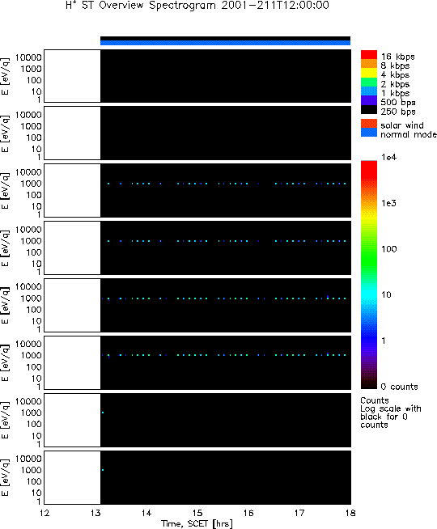Click the 'Time, SCET [hrs]' axis title
The width and height of the screenshot is (437, 529).
(x=197, y=523)
